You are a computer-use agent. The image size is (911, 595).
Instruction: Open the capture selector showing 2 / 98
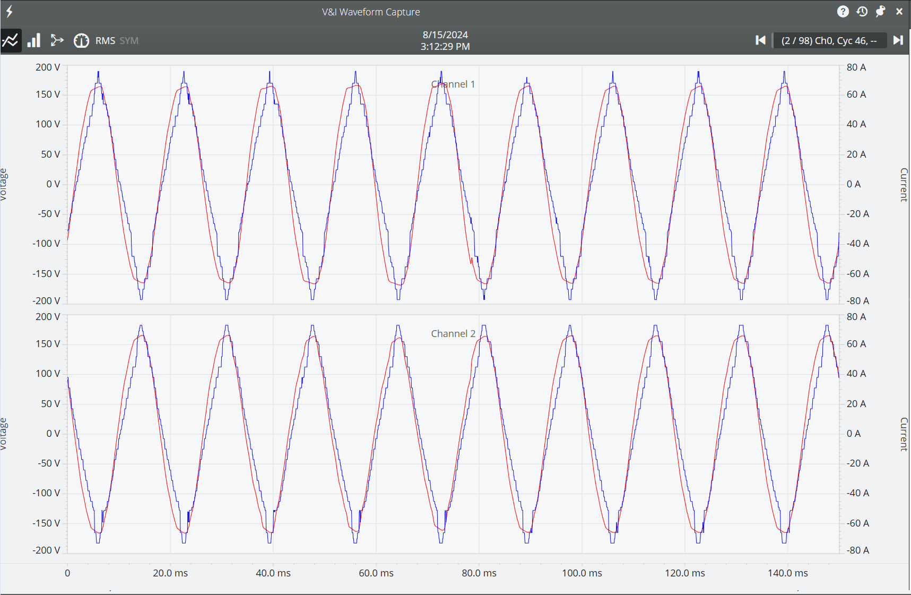click(829, 40)
